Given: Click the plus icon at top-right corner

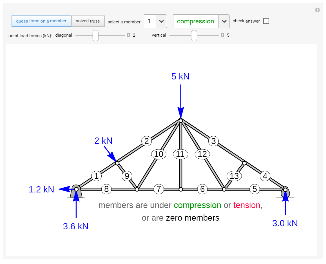Looking at the screenshot, I should (x=317, y=10).
